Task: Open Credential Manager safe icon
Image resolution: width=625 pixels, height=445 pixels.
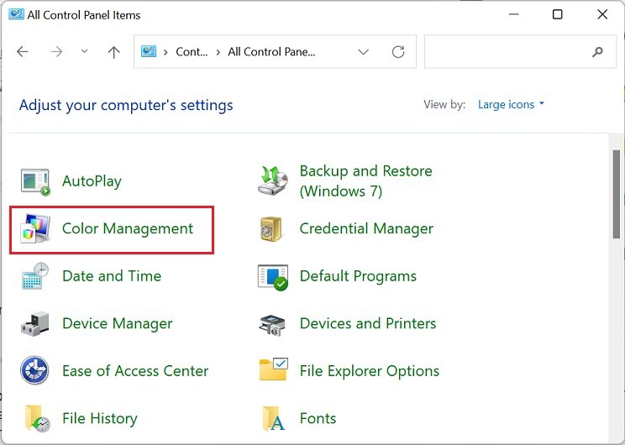Action: tap(273, 229)
